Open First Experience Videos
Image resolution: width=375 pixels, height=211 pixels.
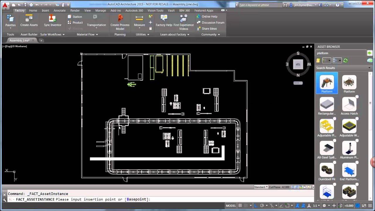click(x=184, y=22)
